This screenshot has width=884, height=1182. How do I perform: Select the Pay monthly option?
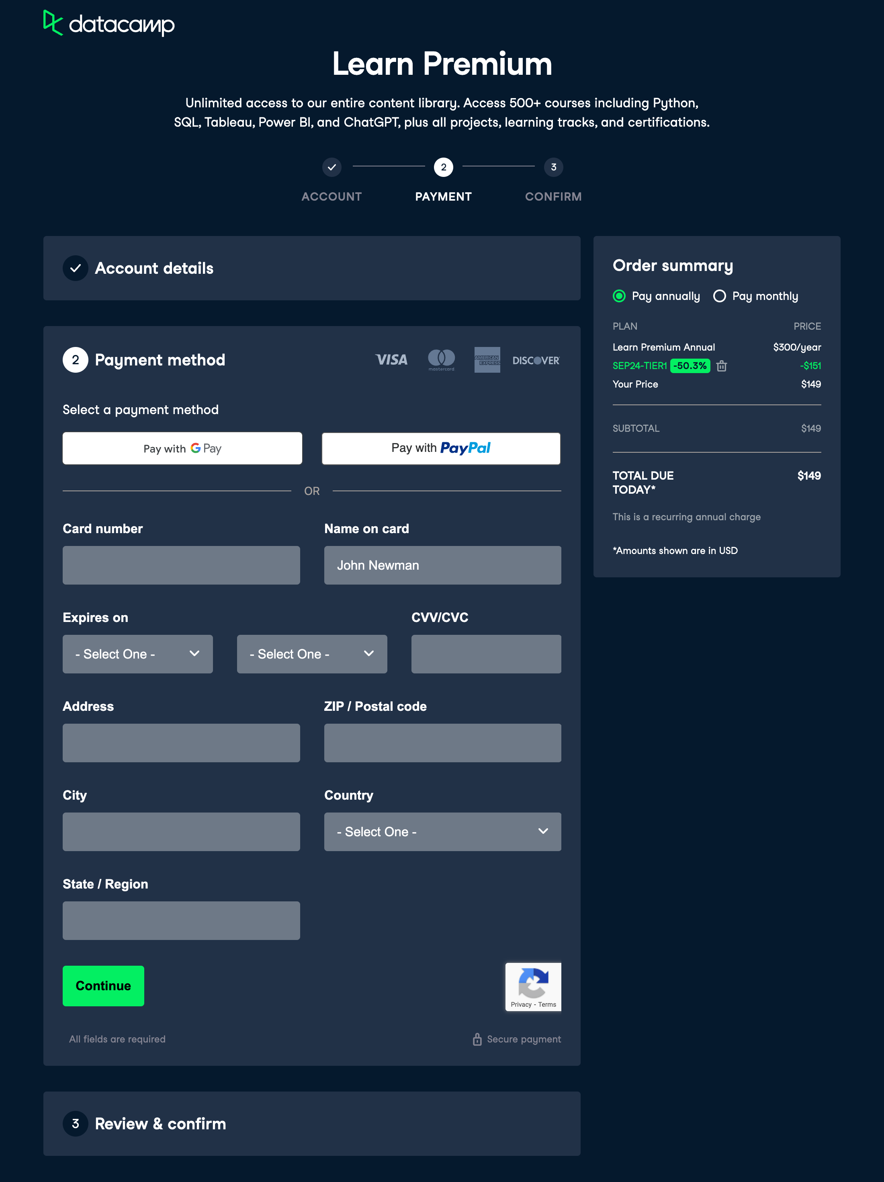click(x=720, y=296)
